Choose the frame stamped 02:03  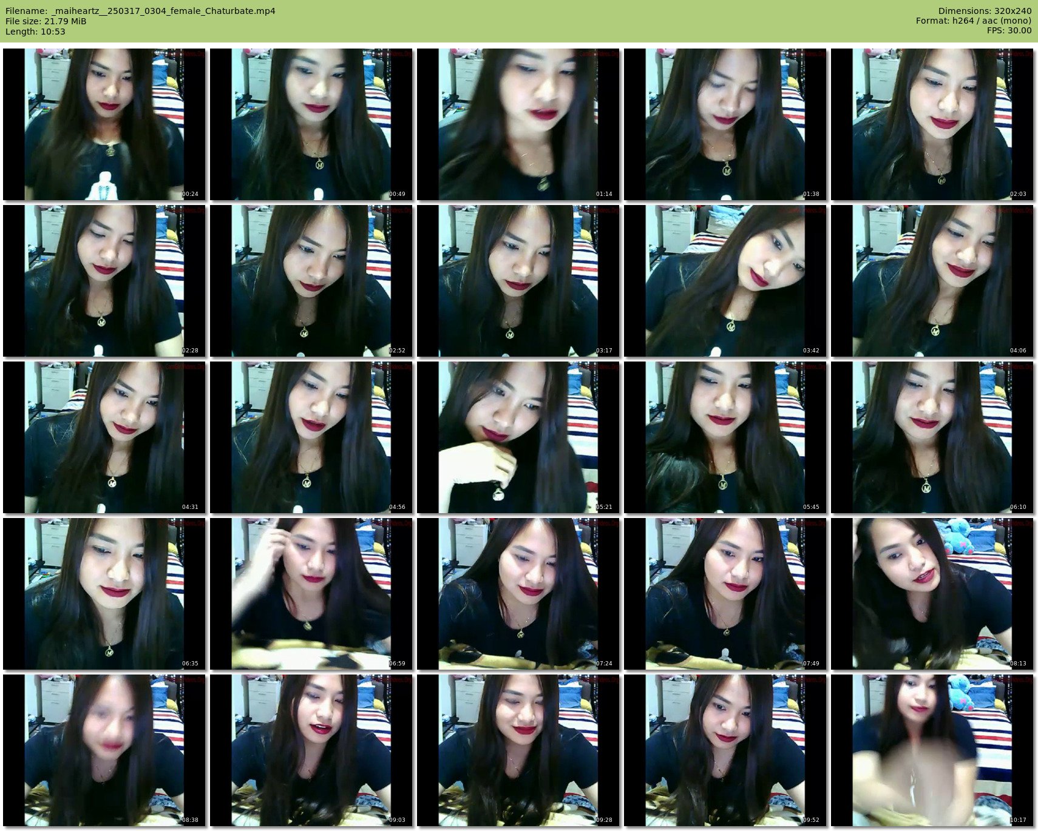pos(932,124)
